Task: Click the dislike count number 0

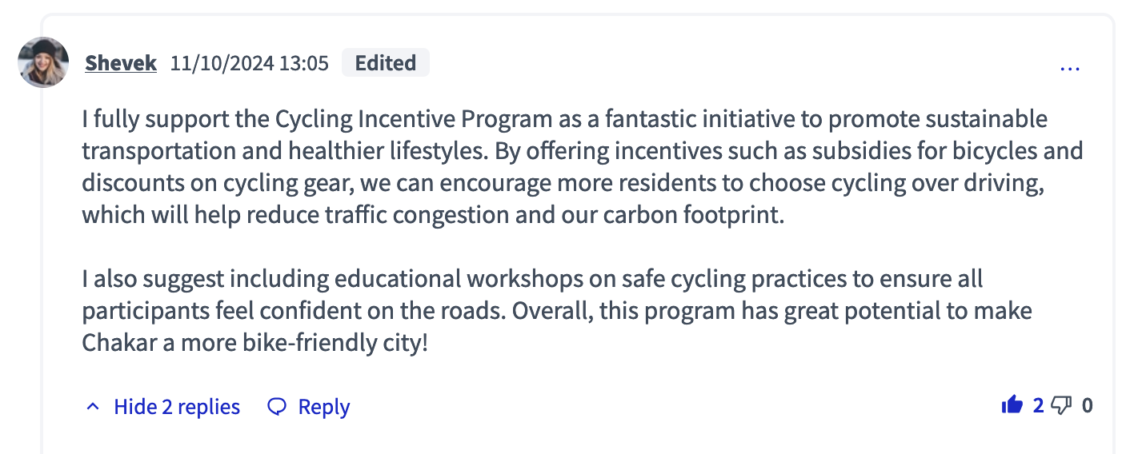Action: click(x=1087, y=405)
